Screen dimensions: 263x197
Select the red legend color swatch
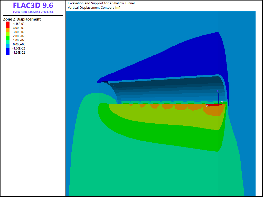[x=8, y=24]
